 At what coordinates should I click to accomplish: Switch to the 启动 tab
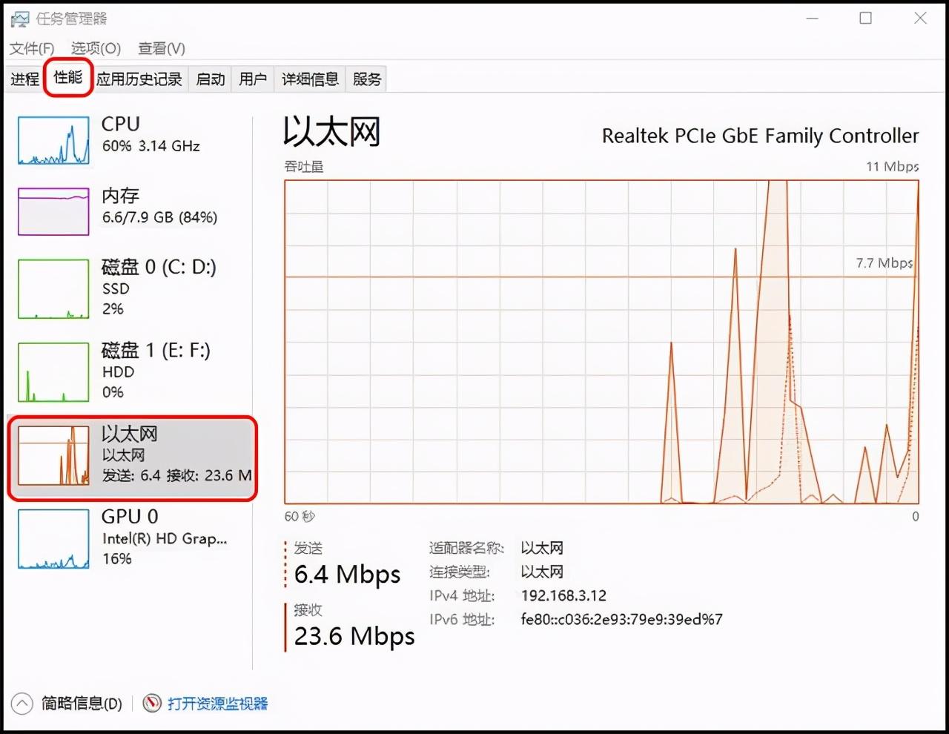[x=210, y=79]
